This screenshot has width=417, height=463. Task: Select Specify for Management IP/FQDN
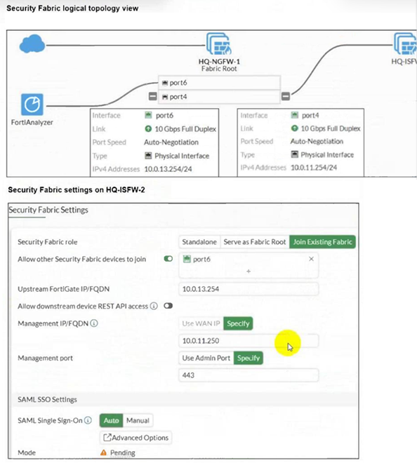point(238,323)
